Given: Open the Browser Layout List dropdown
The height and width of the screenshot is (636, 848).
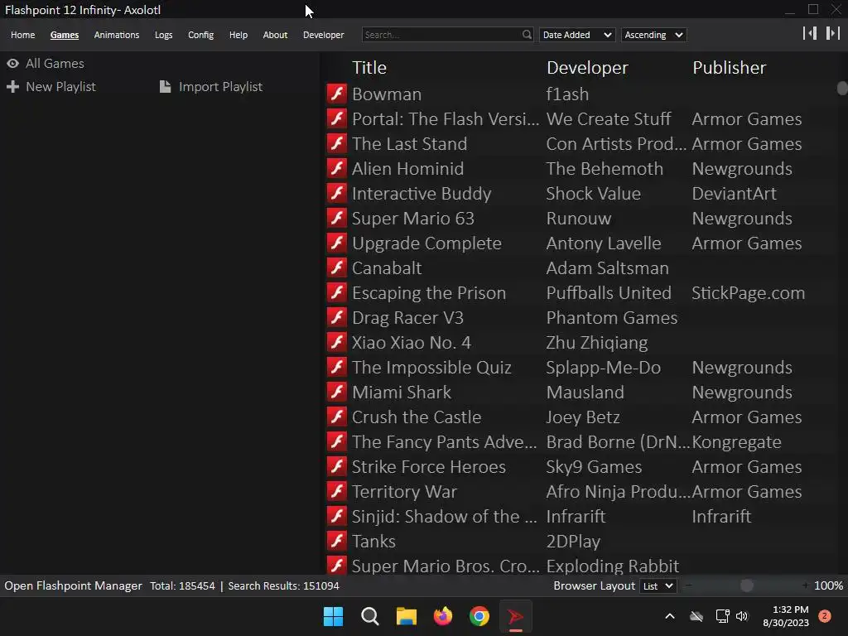Looking at the screenshot, I should click(x=658, y=586).
